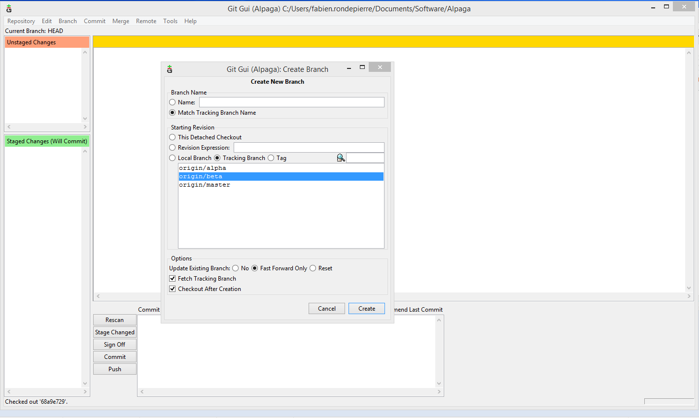
Task: Click the Staged Changes (Will Commit) header
Action: tap(47, 141)
